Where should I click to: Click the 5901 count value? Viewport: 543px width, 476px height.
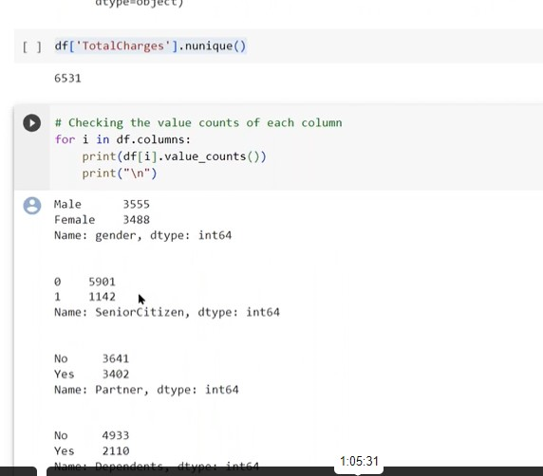pyautogui.click(x=102, y=282)
